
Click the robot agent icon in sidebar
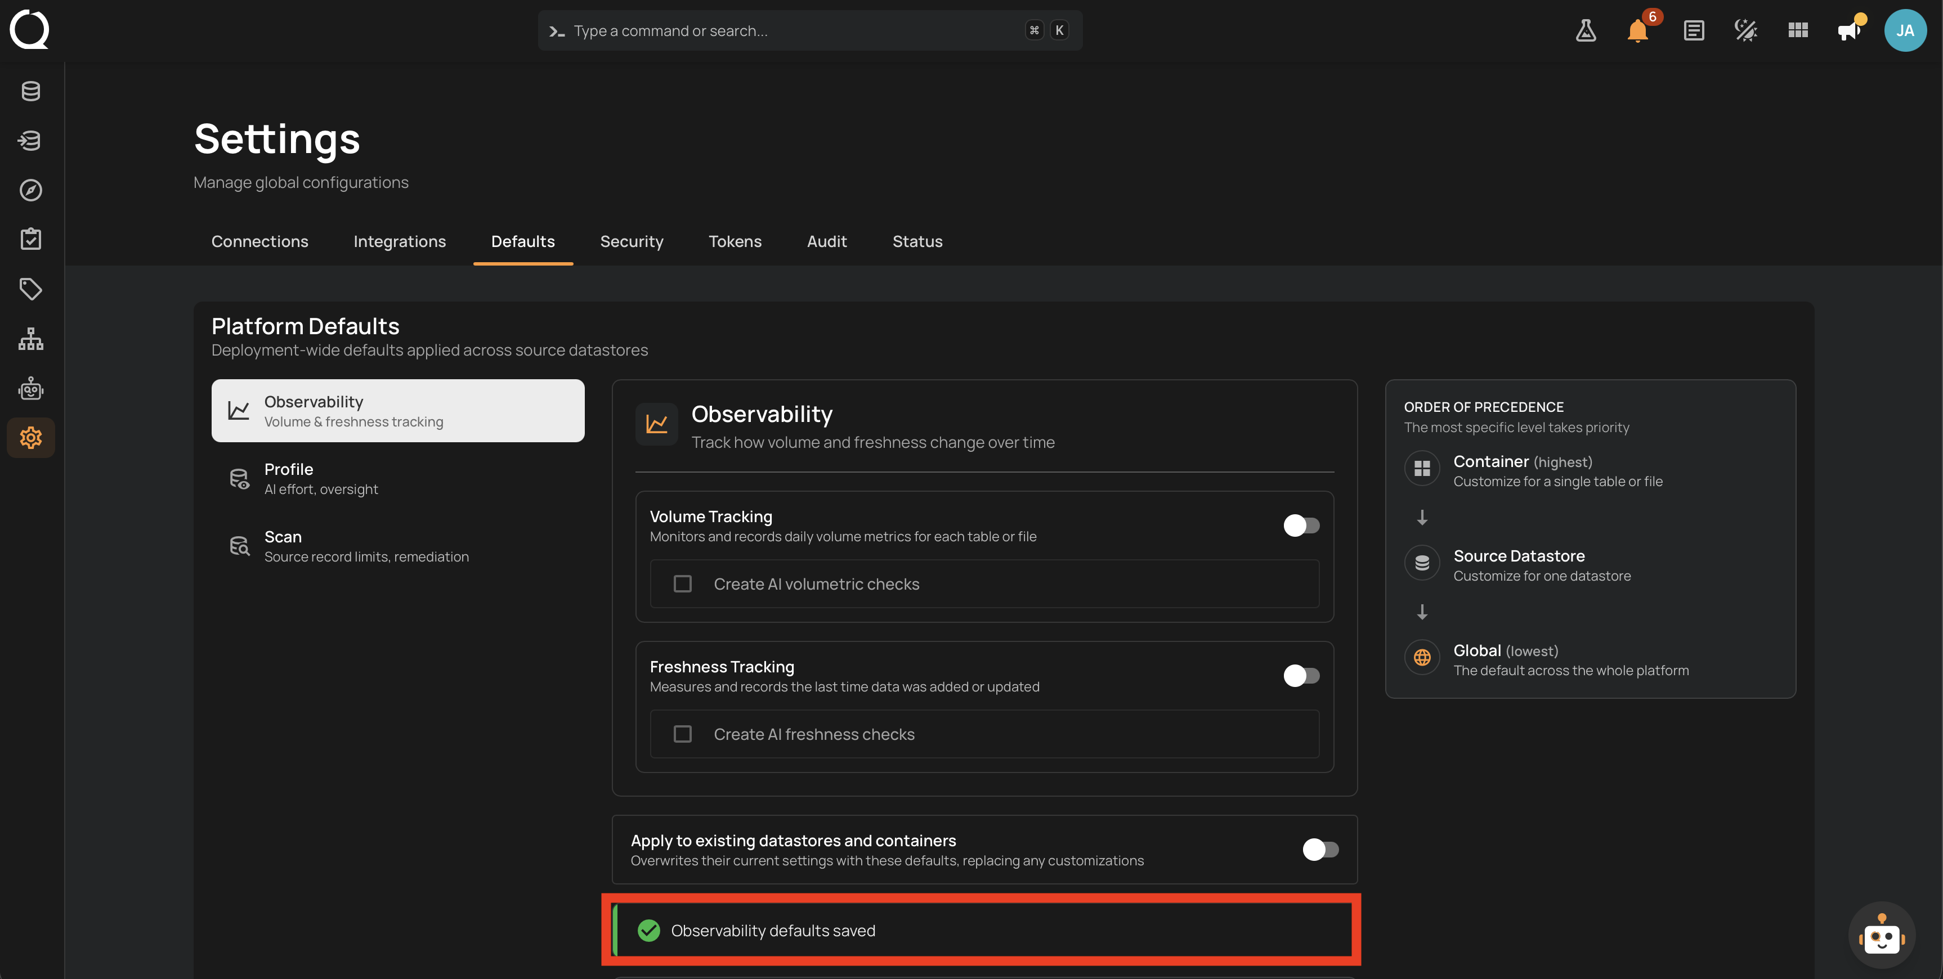(31, 388)
